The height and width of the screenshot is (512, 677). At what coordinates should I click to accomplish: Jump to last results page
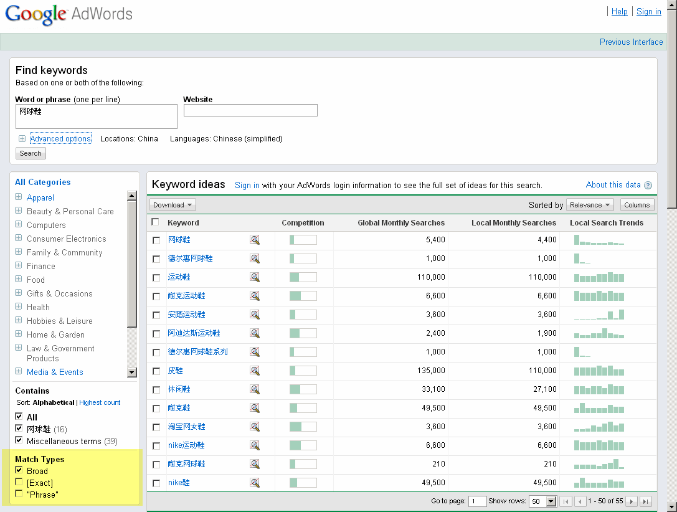(645, 501)
